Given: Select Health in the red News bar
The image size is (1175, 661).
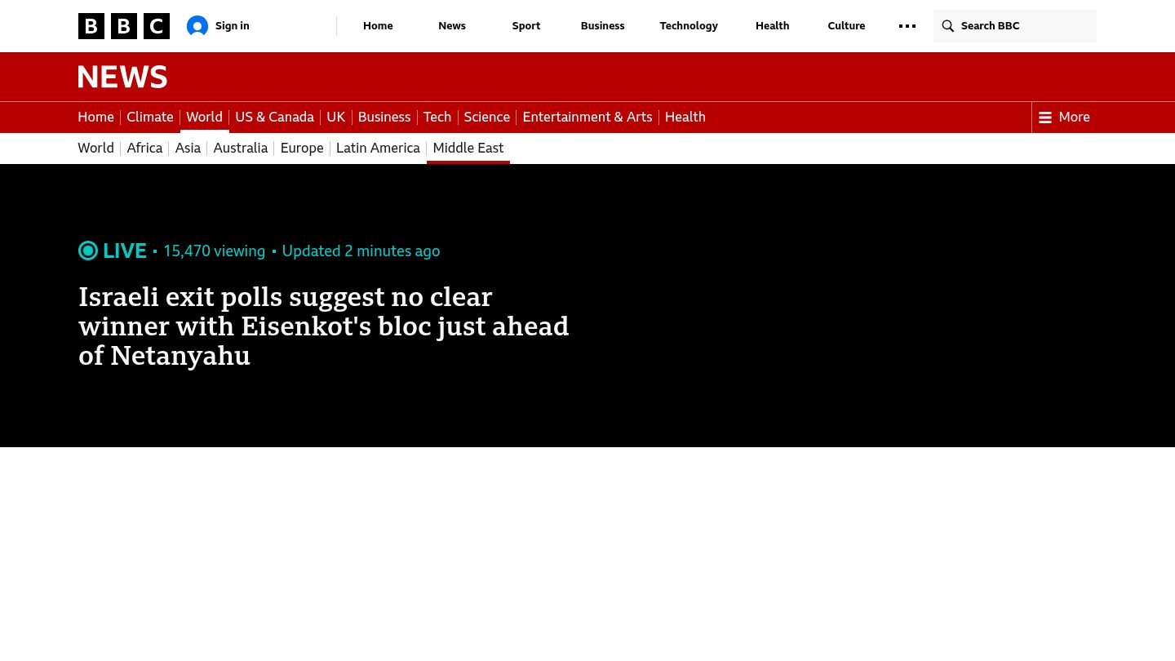Looking at the screenshot, I should pyautogui.click(x=685, y=118).
